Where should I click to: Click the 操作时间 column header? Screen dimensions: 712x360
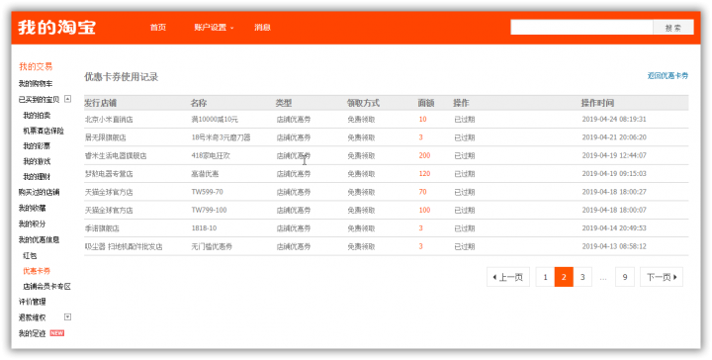point(597,103)
